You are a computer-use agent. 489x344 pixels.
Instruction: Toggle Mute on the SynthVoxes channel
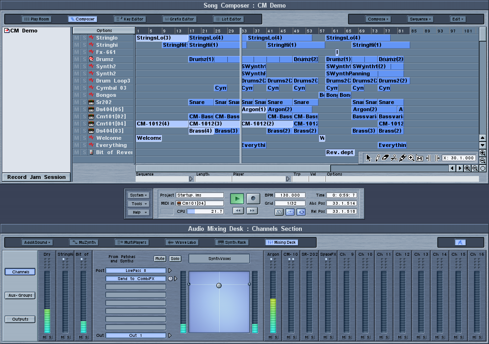point(159,259)
